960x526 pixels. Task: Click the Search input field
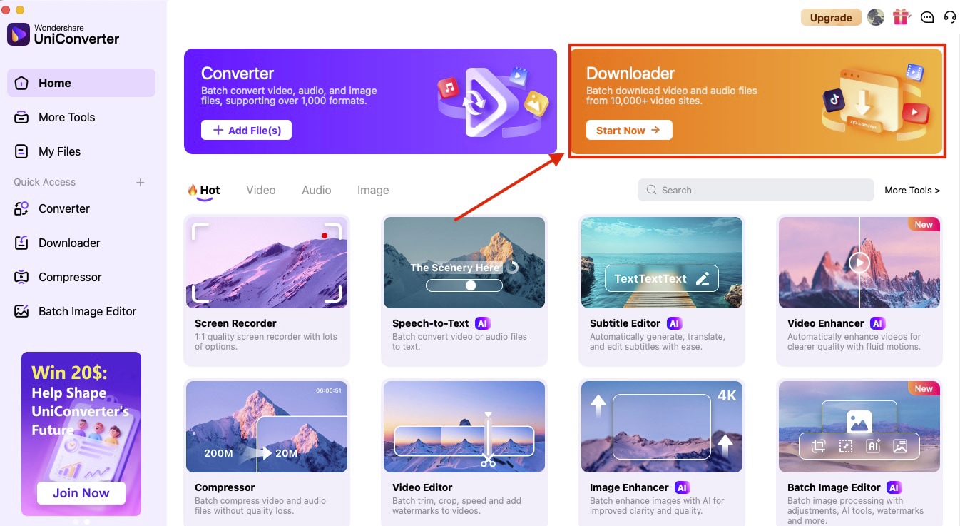tap(756, 190)
